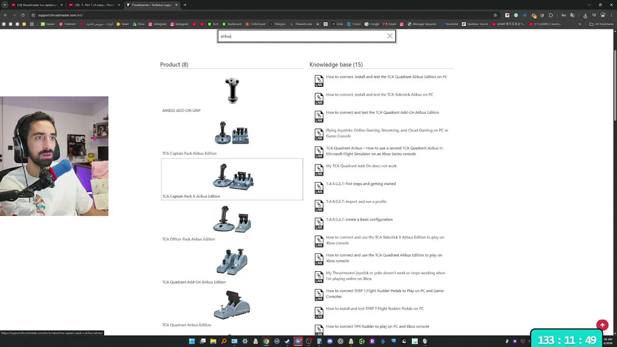This screenshot has width=617, height=347.
Task: Open the All Bookmarks folder
Action: pyautogui.click(x=602, y=24)
